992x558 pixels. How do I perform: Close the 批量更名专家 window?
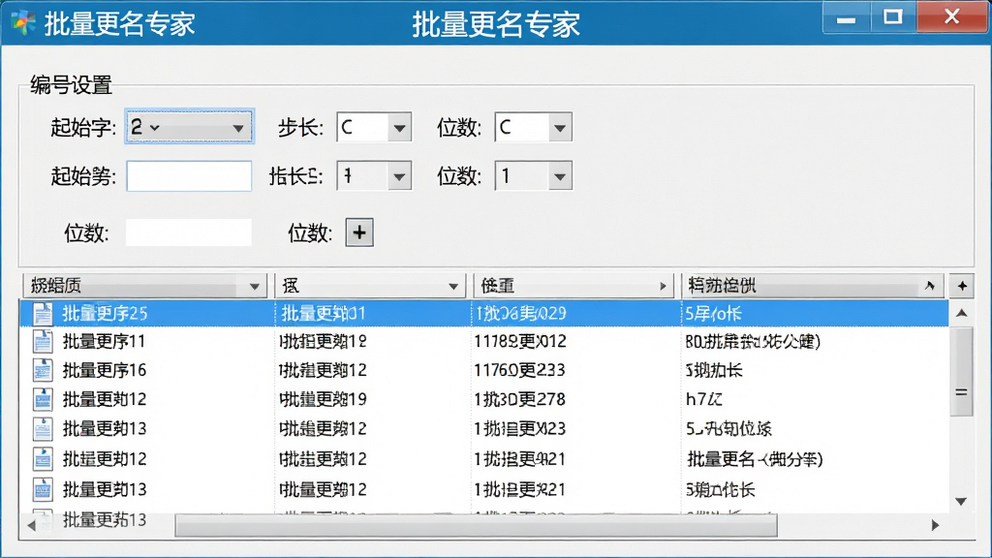tap(951, 17)
